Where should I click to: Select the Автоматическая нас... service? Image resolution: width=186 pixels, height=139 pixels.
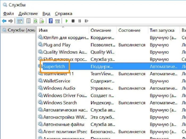tap(65, 110)
